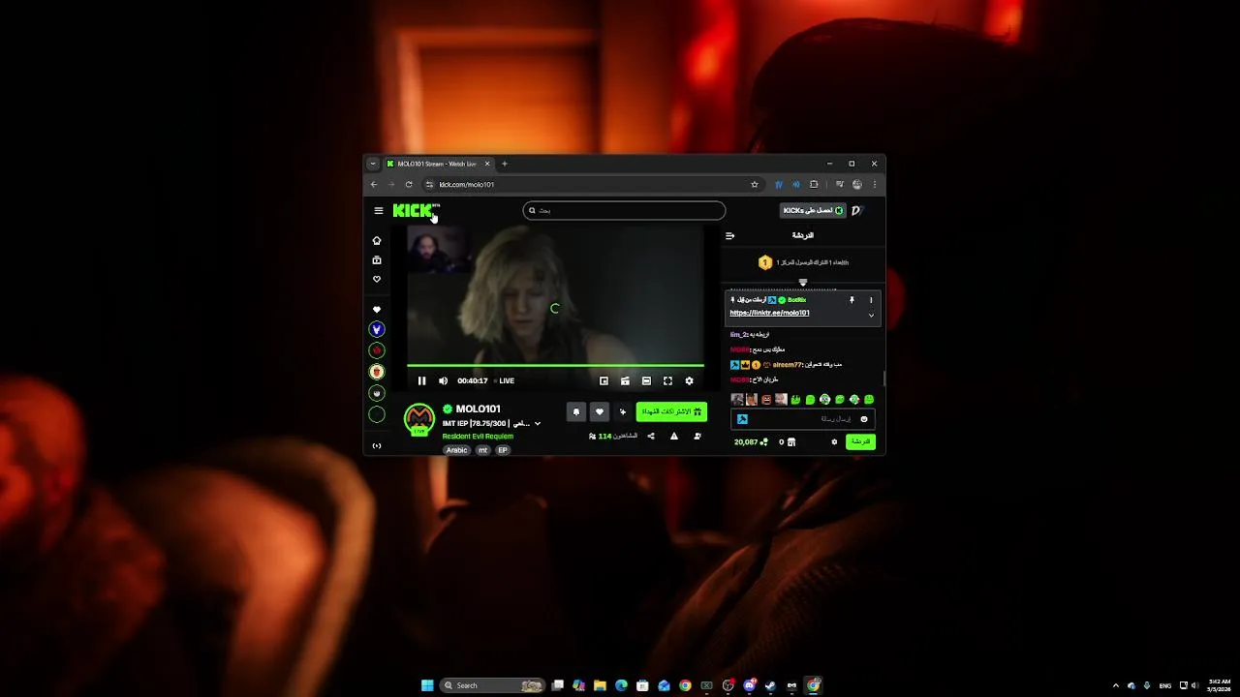
Task: Click the user icon beside report
Action: pyautogui.click(x=697, y=436)
